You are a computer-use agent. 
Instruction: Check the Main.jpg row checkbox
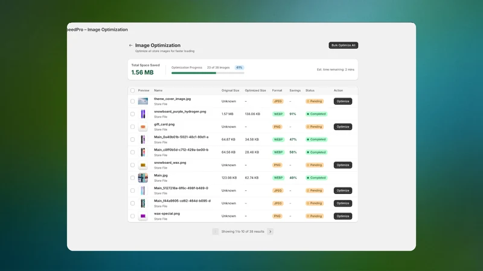[132, 178]
